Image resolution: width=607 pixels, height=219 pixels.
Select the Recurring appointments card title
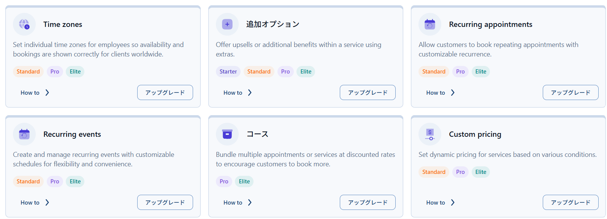[490, 24]
